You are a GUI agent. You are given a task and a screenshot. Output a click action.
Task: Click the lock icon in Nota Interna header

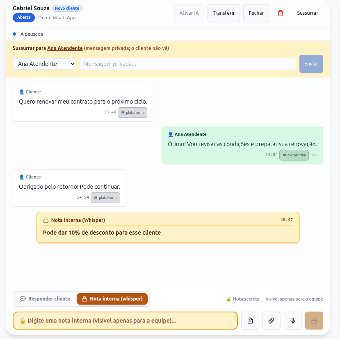coord(46,220)
